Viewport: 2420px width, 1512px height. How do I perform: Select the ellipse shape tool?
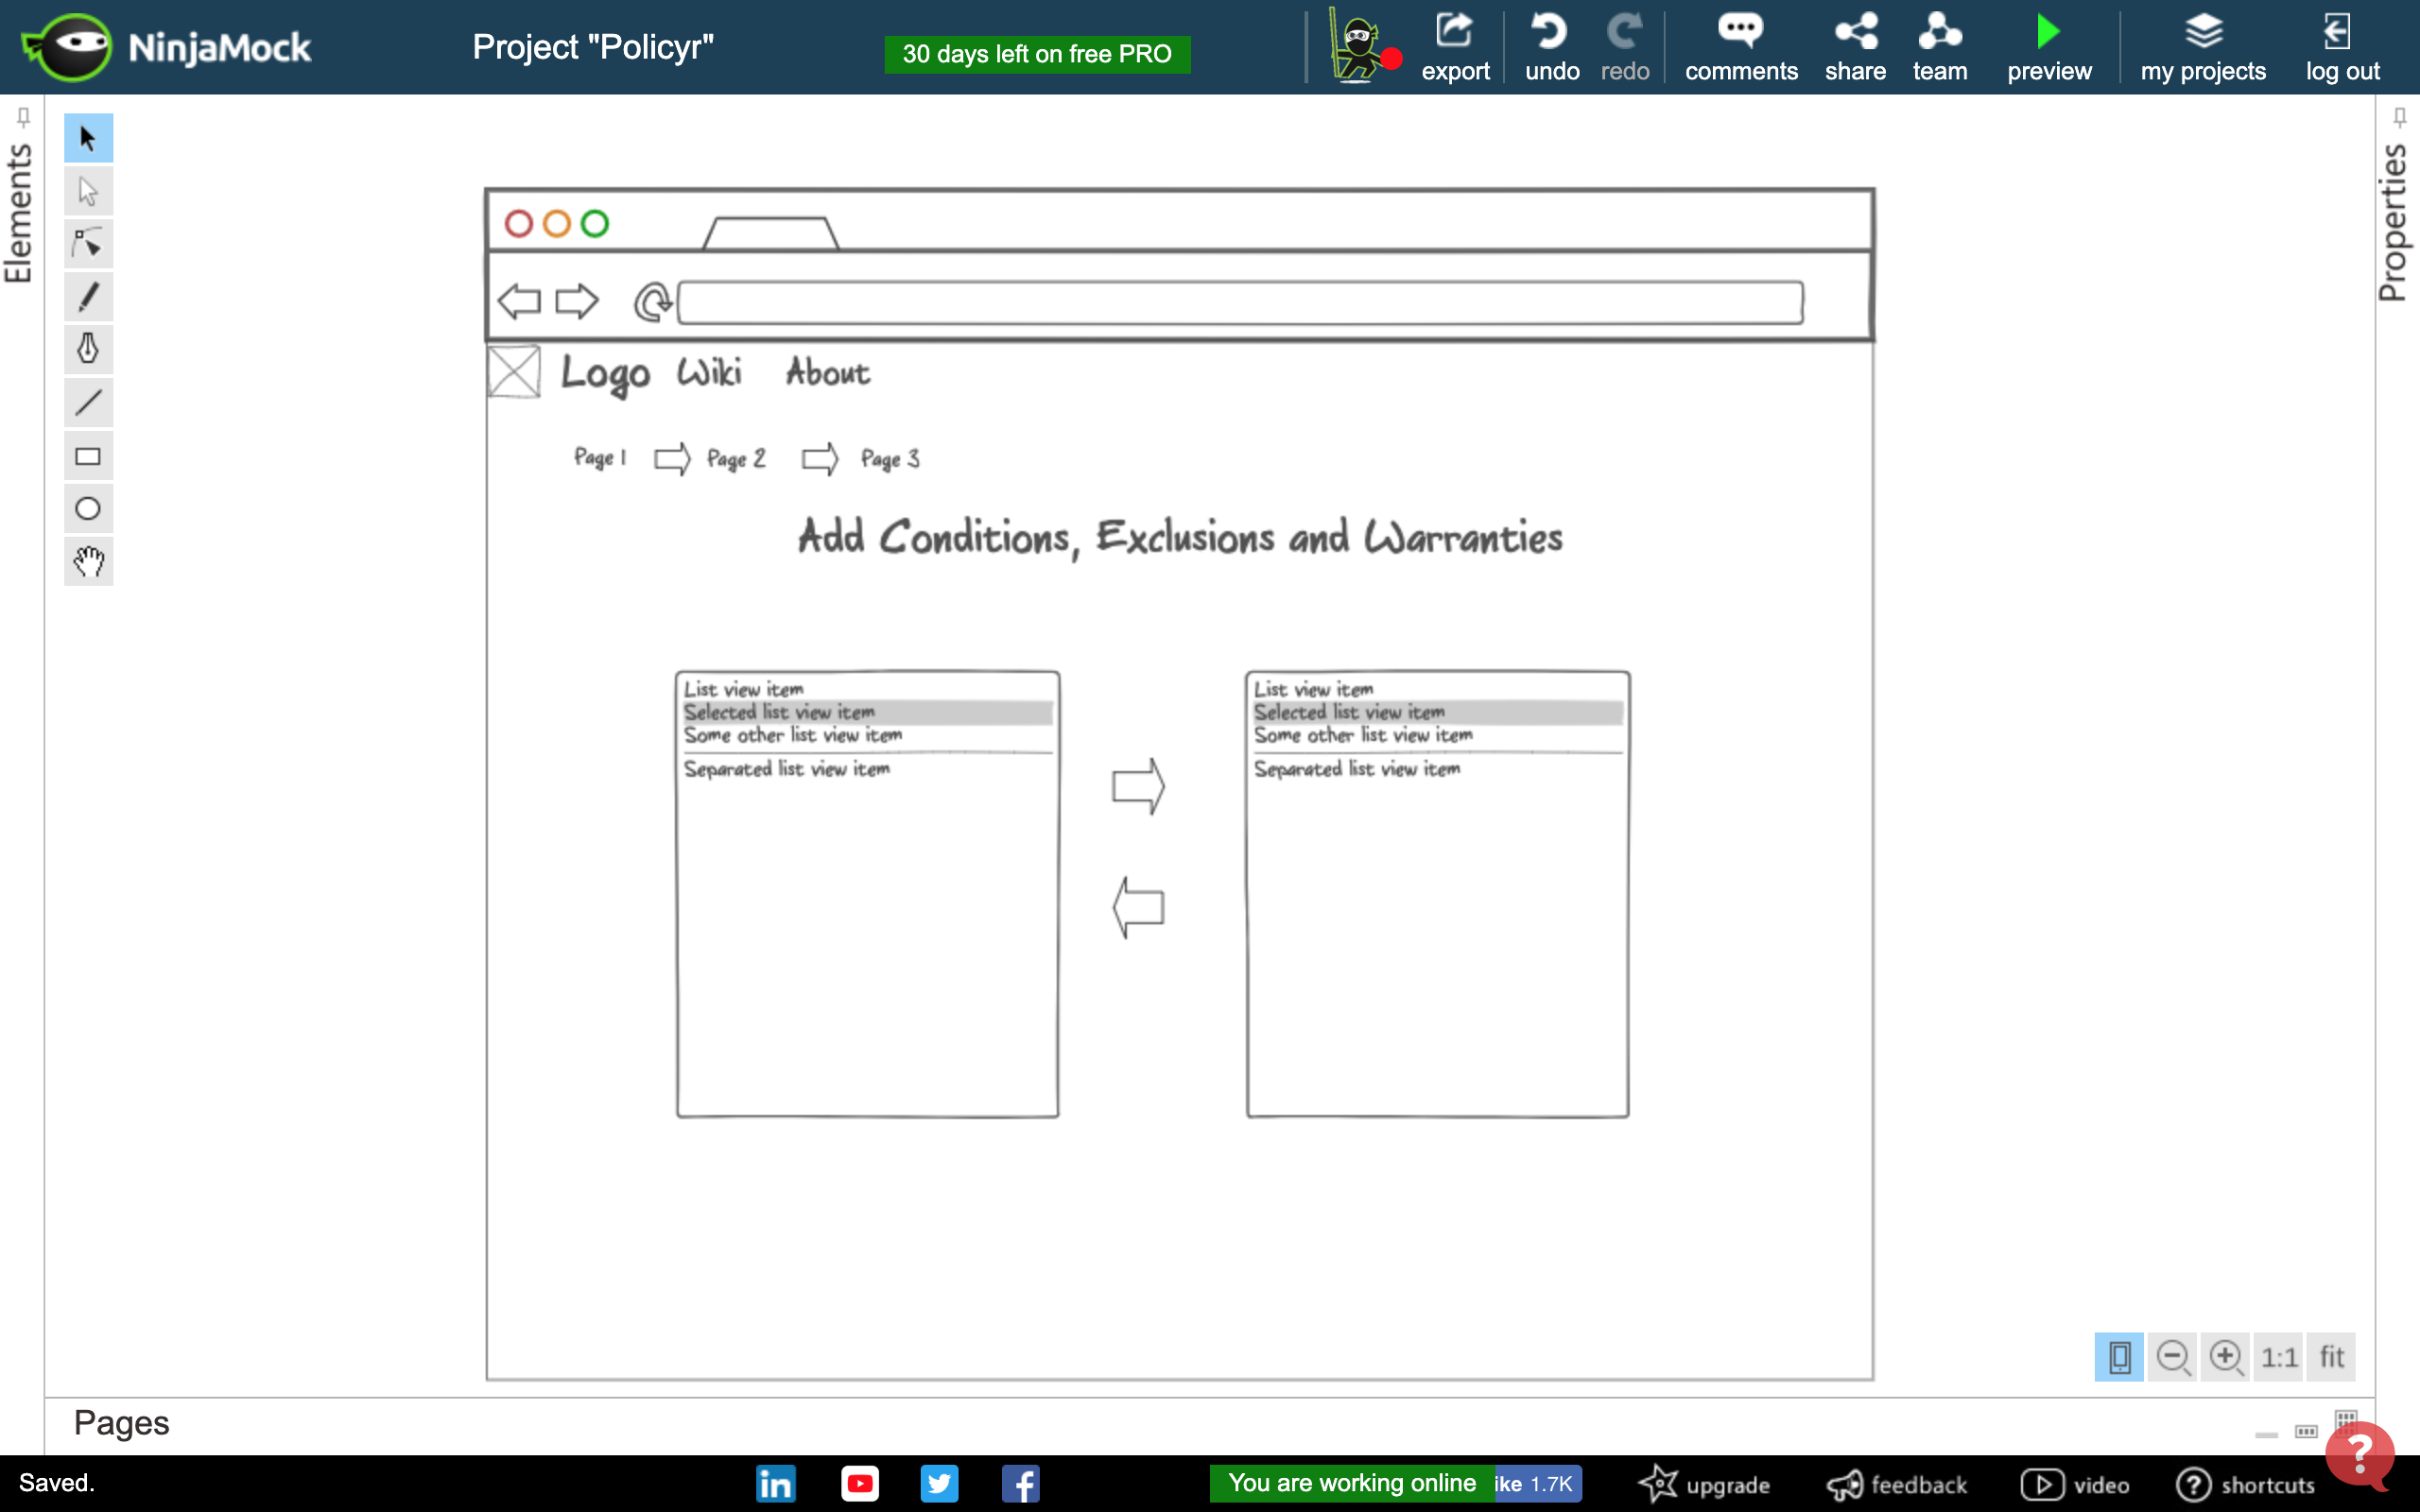coord(88,509)
